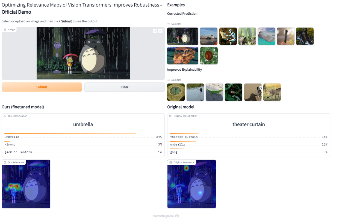Image resolution: width=345 pixels, height=220 pixels.
Task: Click the Our Relevance heatmap image
Action: coord(26,184)
